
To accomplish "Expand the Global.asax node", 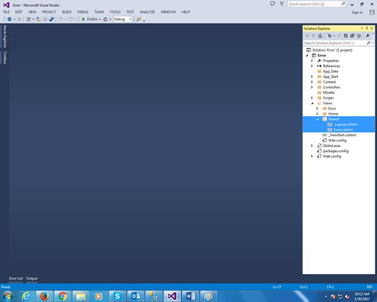I will click(312, 146).
